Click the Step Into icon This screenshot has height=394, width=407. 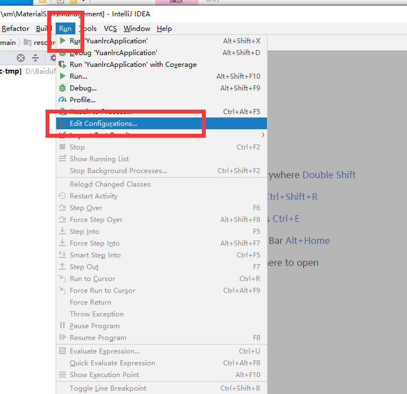62,231
